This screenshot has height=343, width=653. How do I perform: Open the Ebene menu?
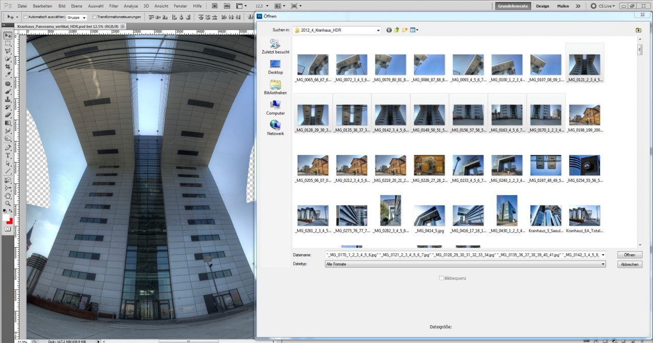(77, 6)
